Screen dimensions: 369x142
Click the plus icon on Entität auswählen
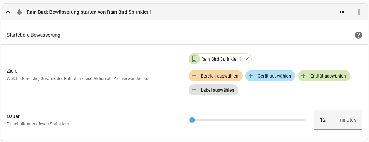pos(303,76)
